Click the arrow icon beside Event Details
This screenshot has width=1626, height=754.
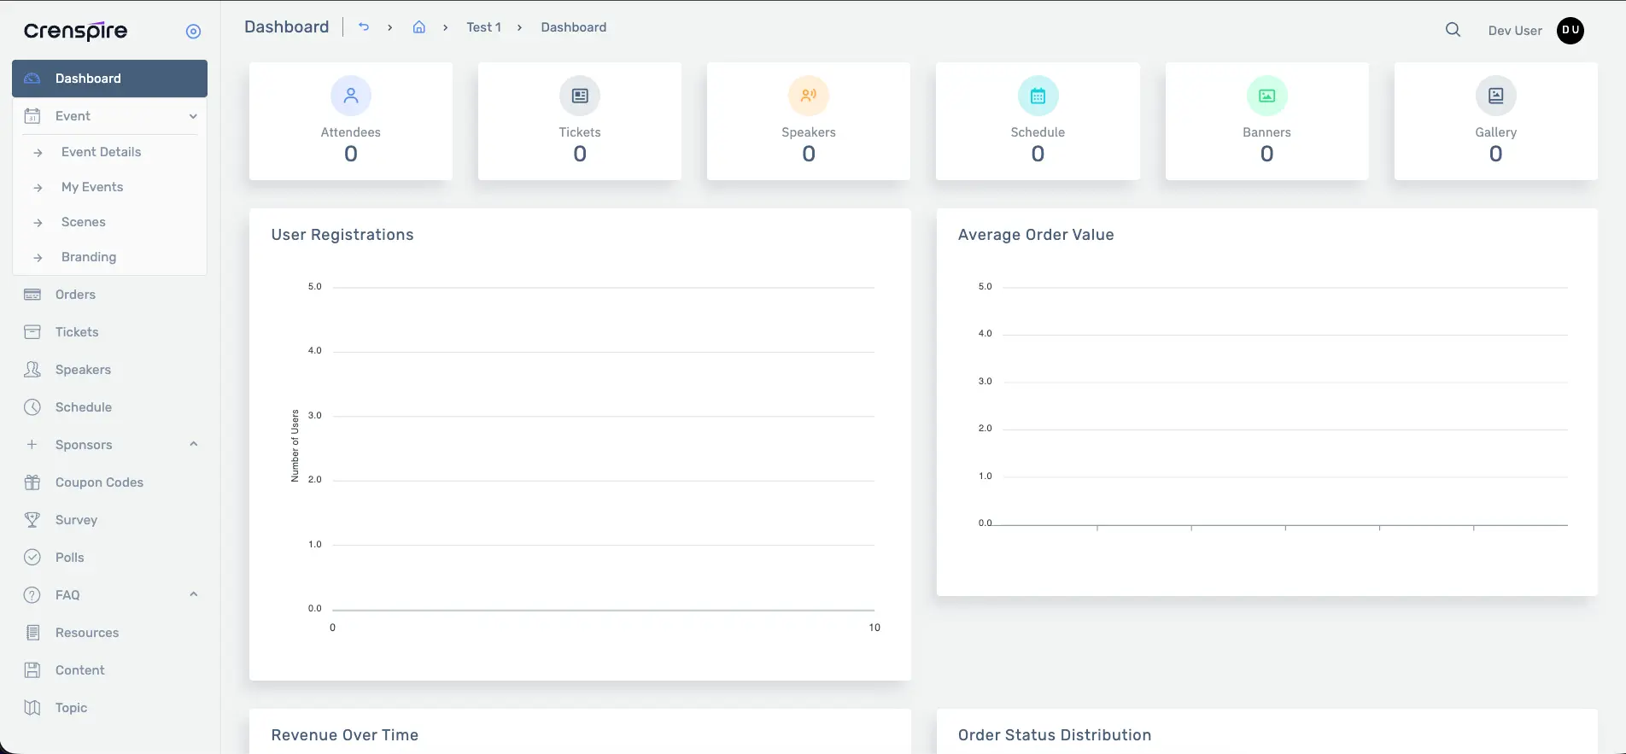38,153
